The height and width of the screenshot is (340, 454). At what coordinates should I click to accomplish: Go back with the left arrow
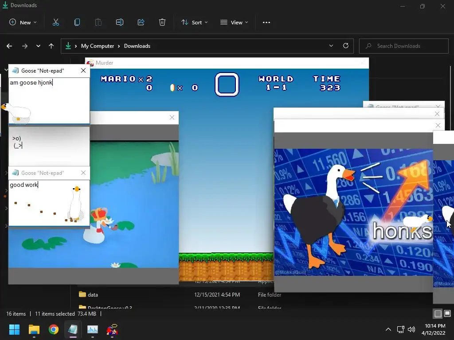tap(9, 46)
